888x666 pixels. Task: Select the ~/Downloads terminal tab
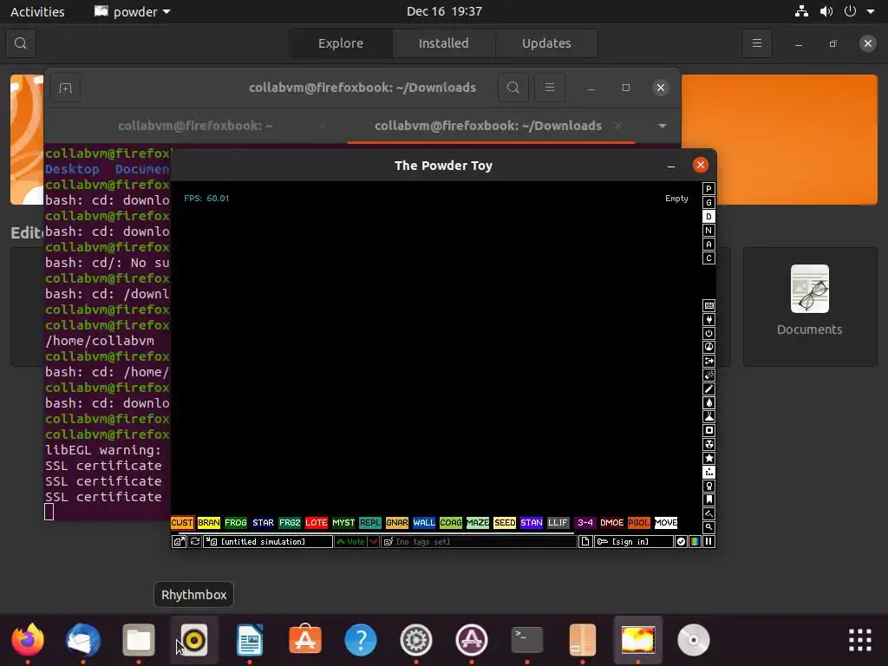pos(488,126)
